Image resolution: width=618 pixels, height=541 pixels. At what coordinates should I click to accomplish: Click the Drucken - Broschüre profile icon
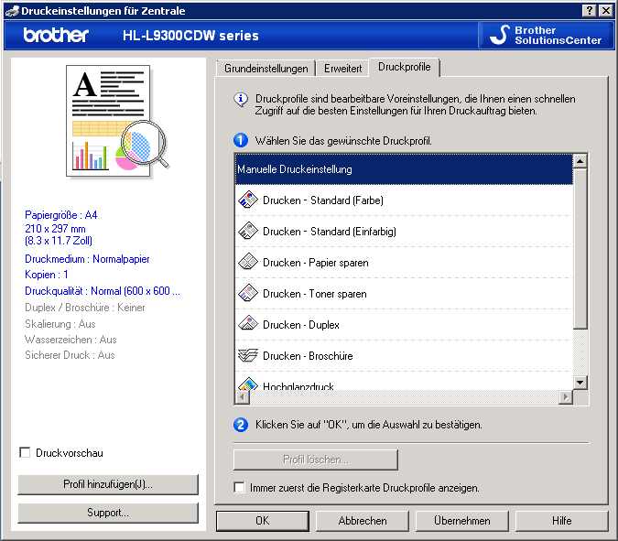(x=248, y=355)
